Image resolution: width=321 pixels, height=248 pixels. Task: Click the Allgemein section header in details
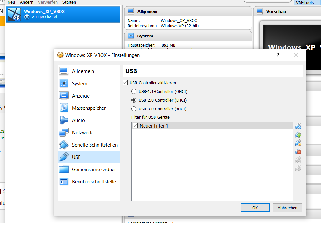tap(147, 11)
